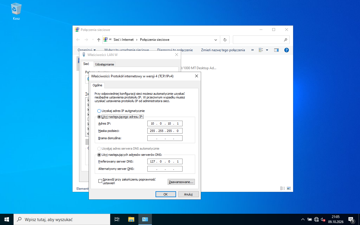Image resolution: width=360 pixels, height=225 pixels.
Task: Launch File Explorer from the taskbar
Action: [x=131, y=219]
